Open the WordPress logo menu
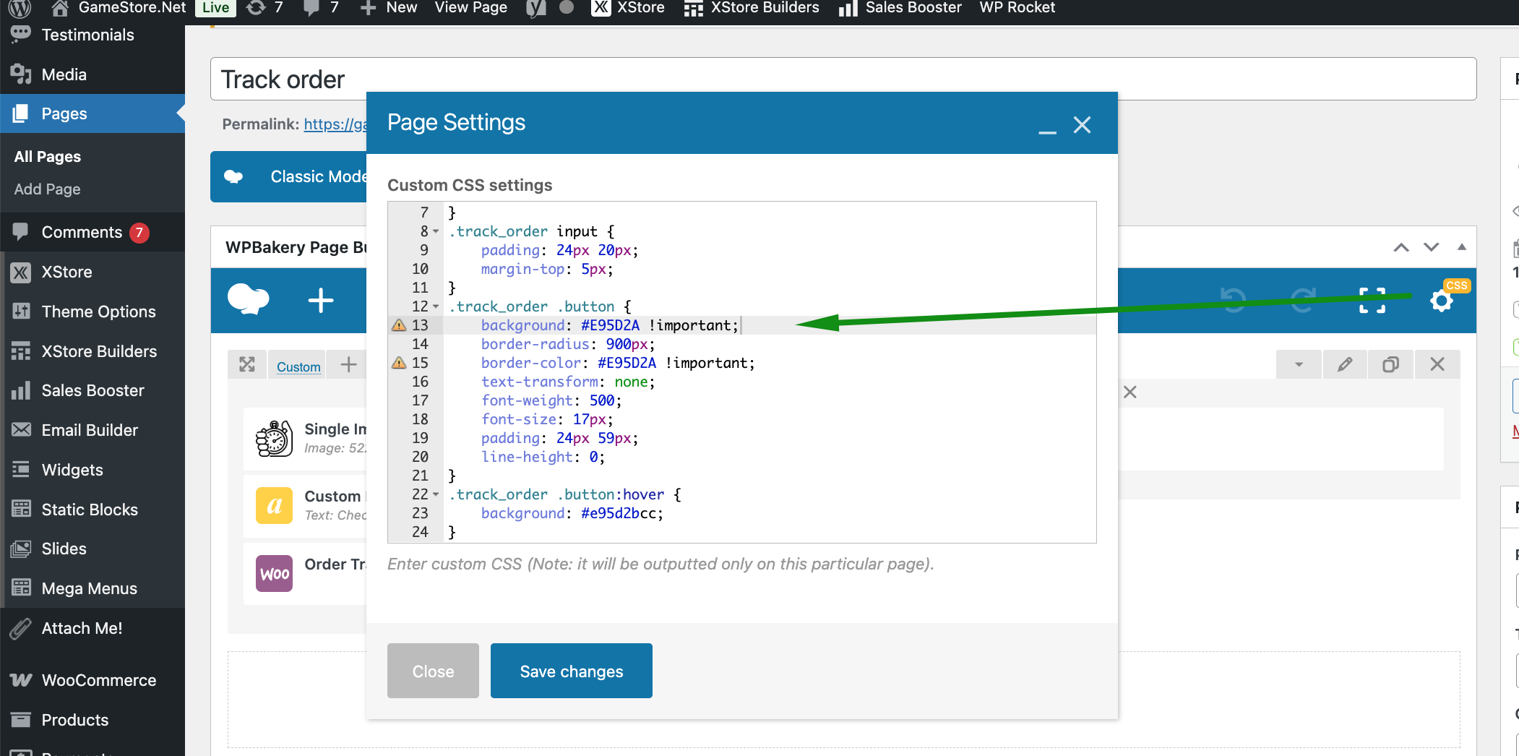 point(20,8)
